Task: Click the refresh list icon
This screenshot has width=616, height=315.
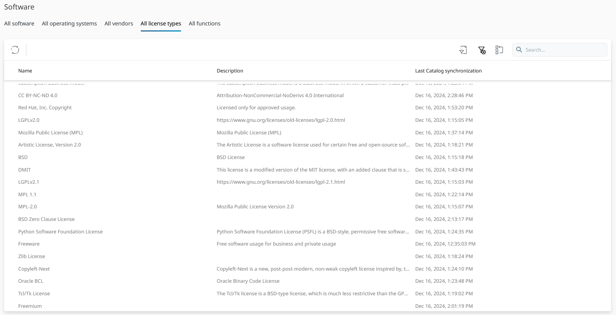Action: [15, 50]
